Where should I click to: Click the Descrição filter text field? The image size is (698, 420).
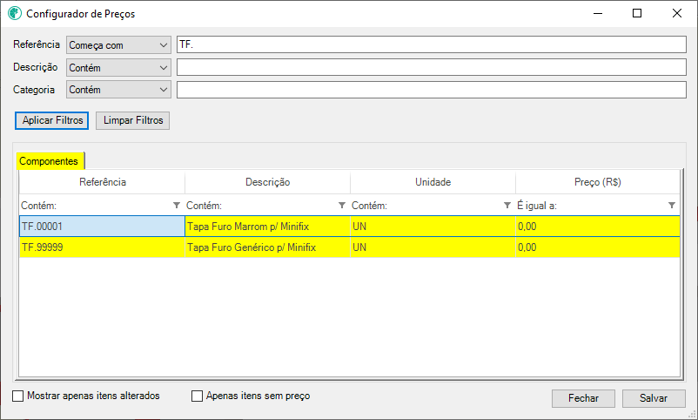(432, 67)
